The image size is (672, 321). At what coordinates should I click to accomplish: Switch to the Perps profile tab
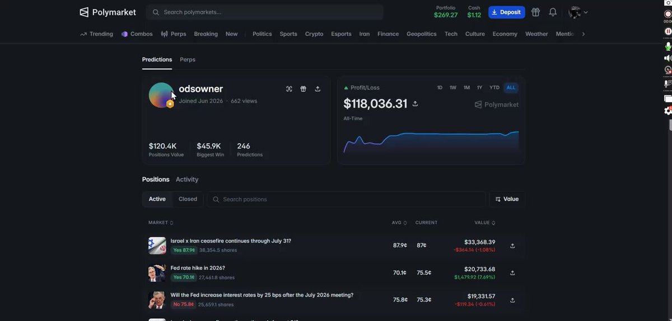[188, 59]
